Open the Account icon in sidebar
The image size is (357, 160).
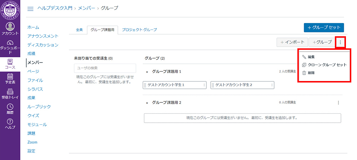[x=10, y=28]
